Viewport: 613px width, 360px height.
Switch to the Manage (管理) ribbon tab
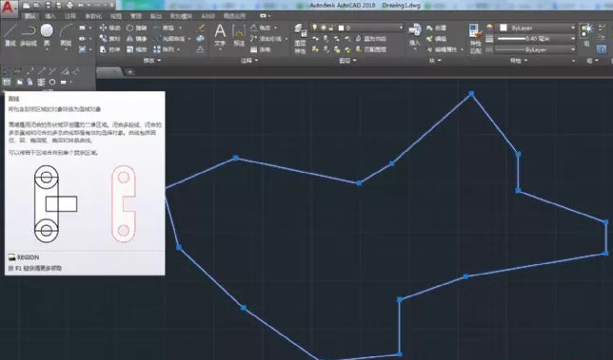[136, 16]
